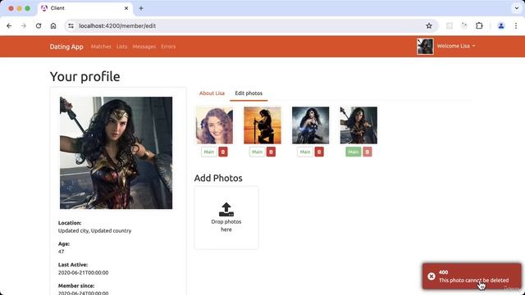Open the Messages nav link
Image resolution: width=525 pixels, height=295 pixels.
click(144, 47)
